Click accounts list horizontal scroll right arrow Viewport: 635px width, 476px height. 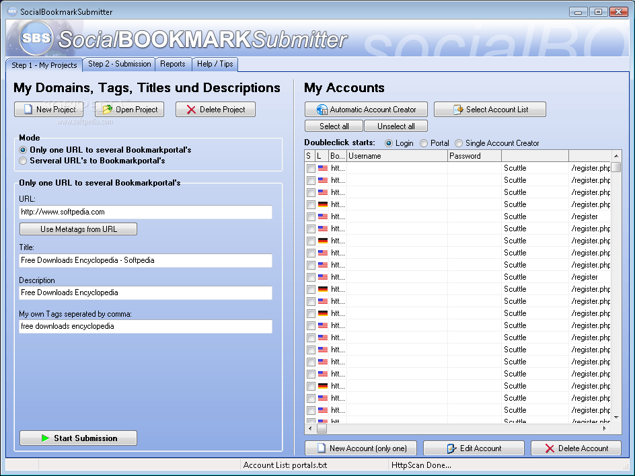click(x=605, y=428)
